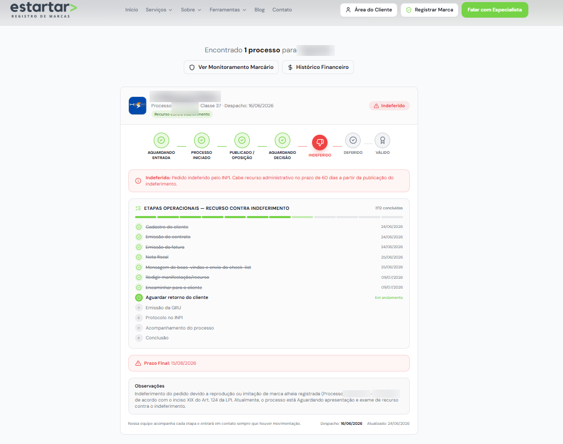Screen dimensions: 563x444
Task: Select the Publicado / Oposição step icon
Action: [242, 140]
